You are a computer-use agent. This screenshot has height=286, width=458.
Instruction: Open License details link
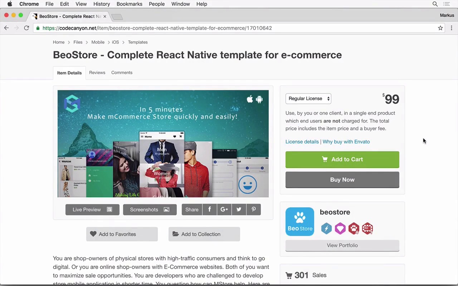click(302, 142)
